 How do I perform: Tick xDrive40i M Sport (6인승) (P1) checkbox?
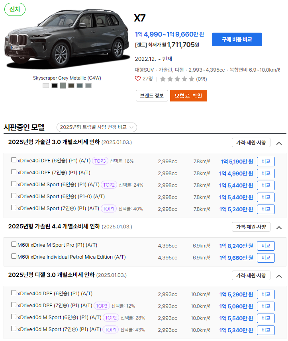coord(14,184)
